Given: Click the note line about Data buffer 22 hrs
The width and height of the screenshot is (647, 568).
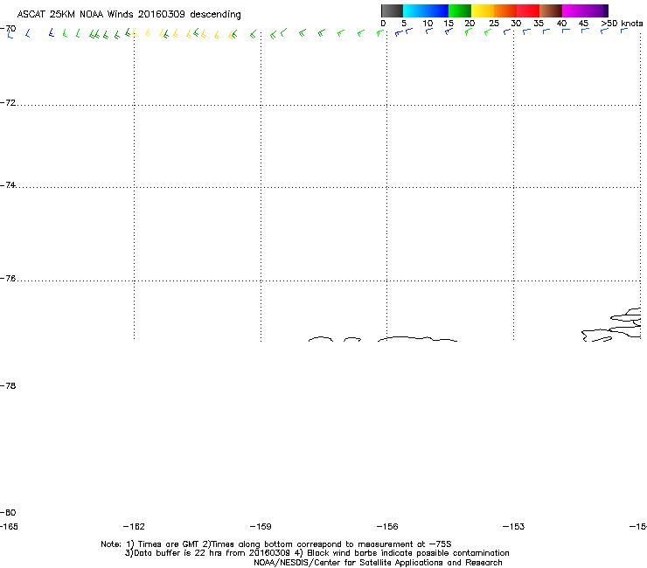Looking at the screenshot, I should (x=317, y=553).
